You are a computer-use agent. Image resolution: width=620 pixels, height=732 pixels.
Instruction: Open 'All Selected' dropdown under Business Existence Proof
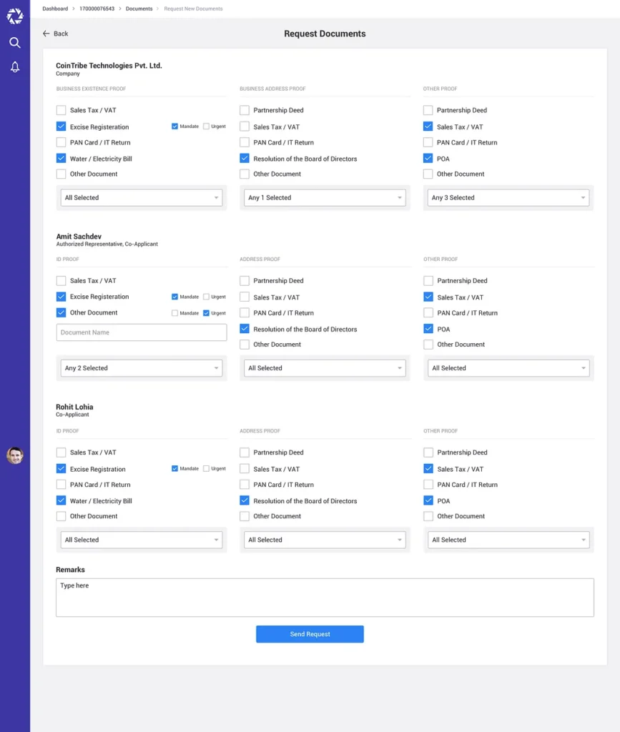(x=141, y=198)
